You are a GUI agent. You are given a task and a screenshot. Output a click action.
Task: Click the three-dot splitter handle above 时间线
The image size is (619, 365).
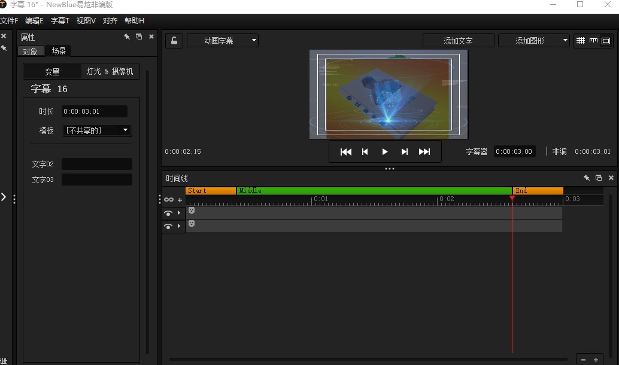coord(390,169)
